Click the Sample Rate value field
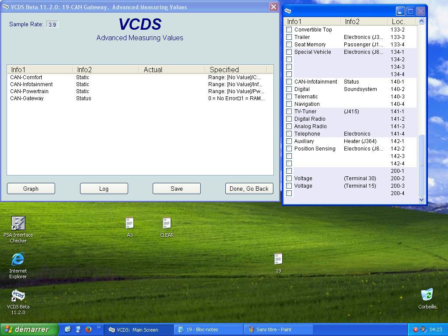 pyautogui.click(x=52, y=24)
